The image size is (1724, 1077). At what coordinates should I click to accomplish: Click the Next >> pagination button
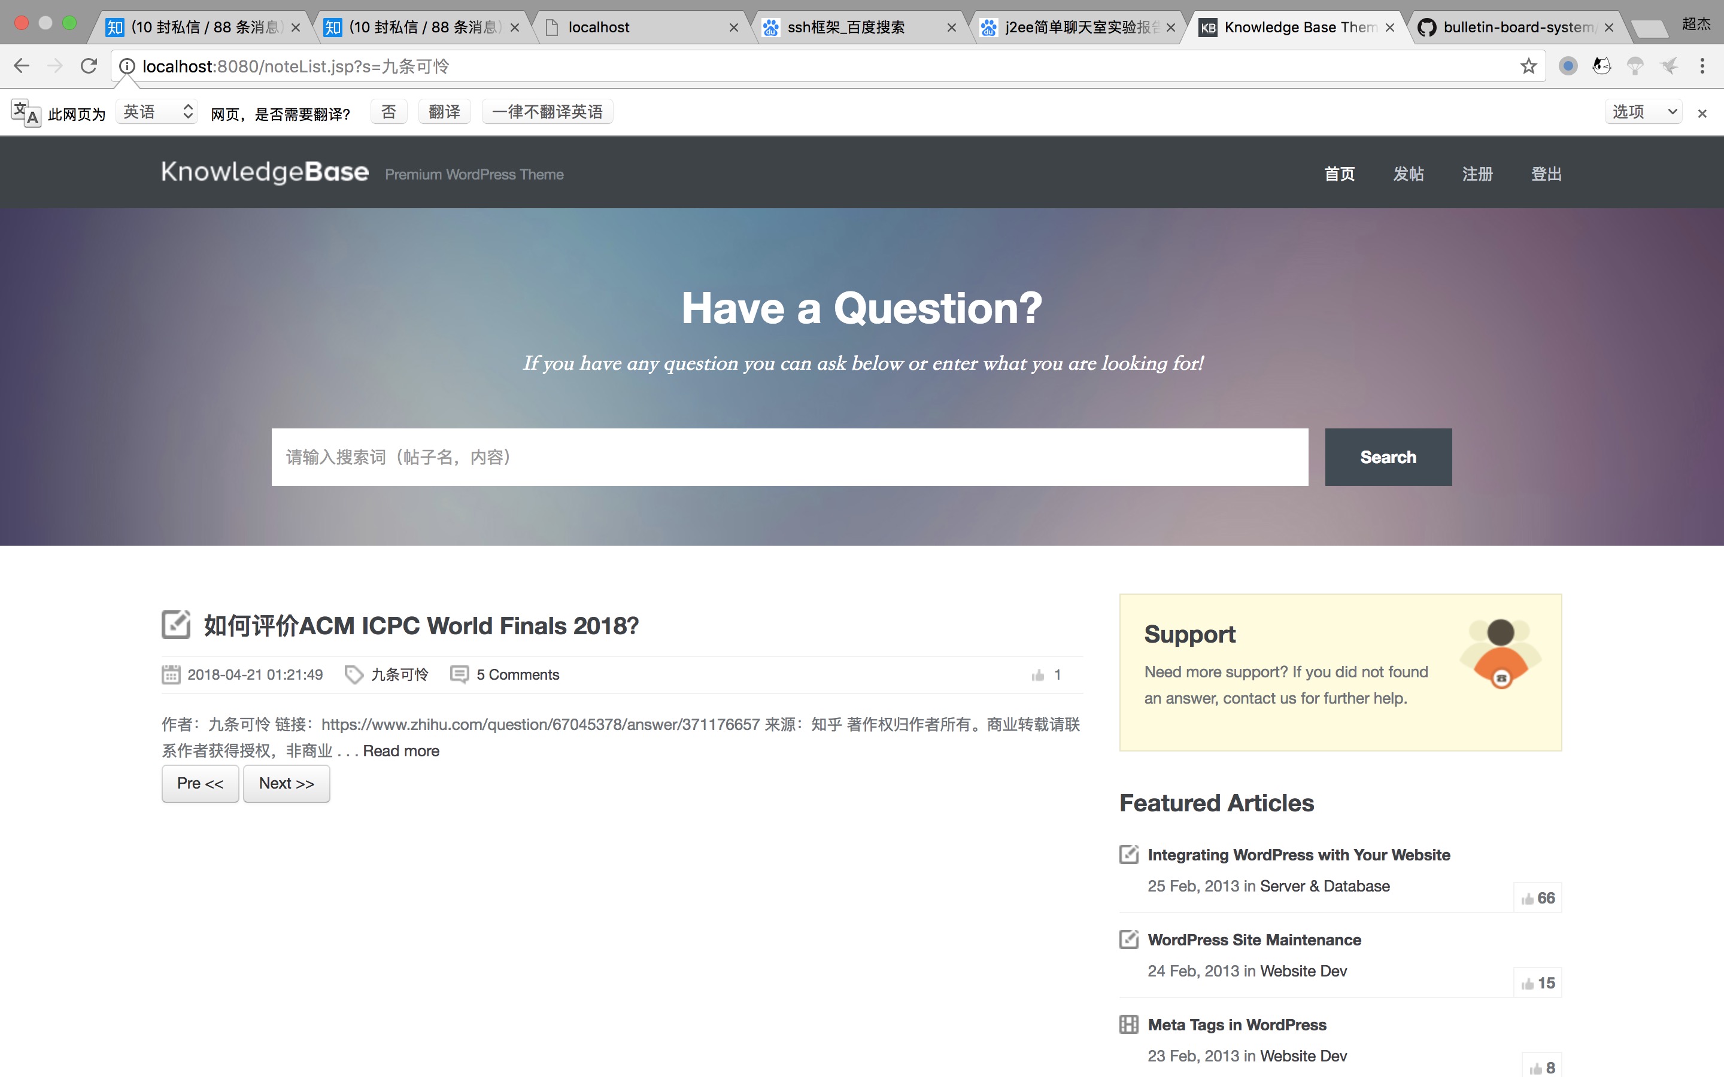point(286,783)
